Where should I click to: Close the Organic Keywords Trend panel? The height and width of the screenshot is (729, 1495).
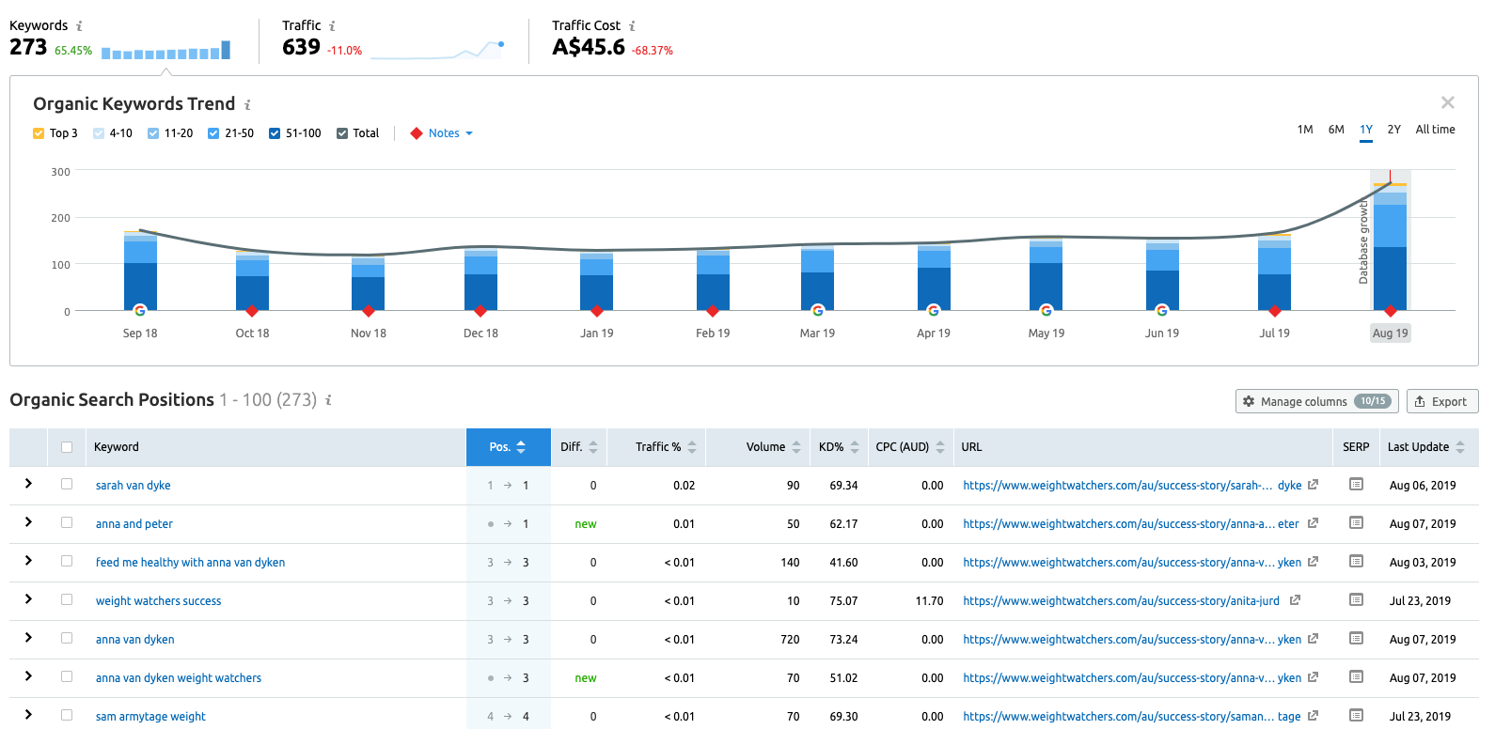coord(1447,102)
